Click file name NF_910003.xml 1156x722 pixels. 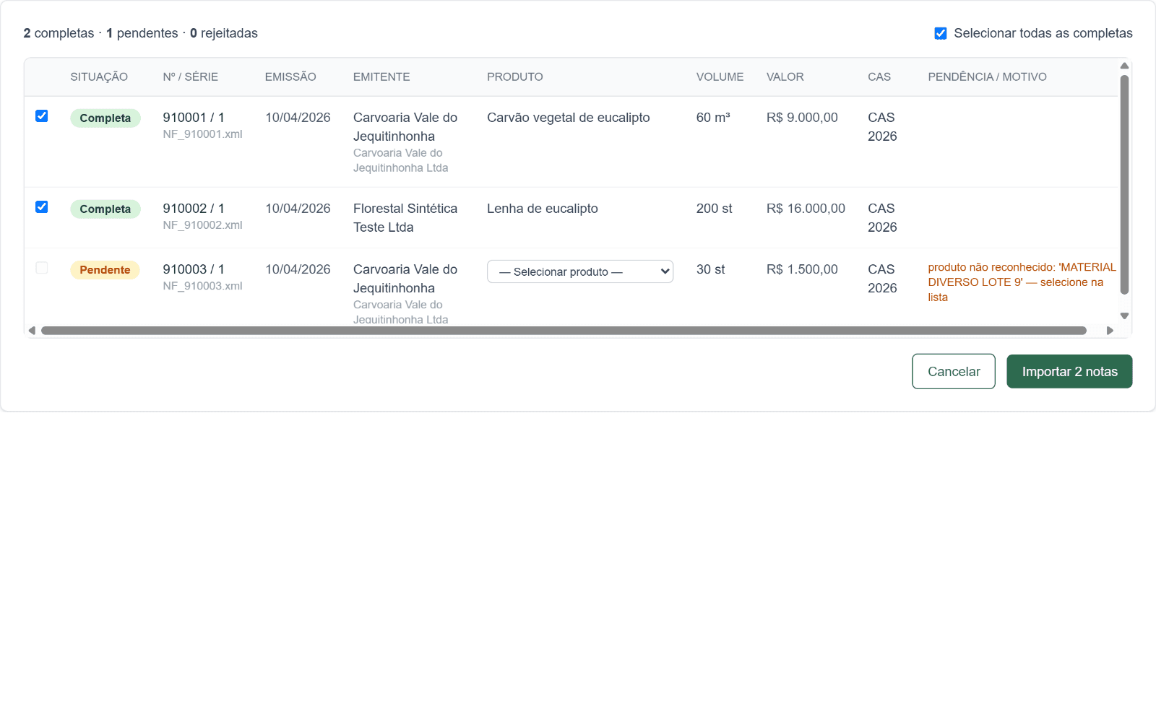tap(202, 286)
